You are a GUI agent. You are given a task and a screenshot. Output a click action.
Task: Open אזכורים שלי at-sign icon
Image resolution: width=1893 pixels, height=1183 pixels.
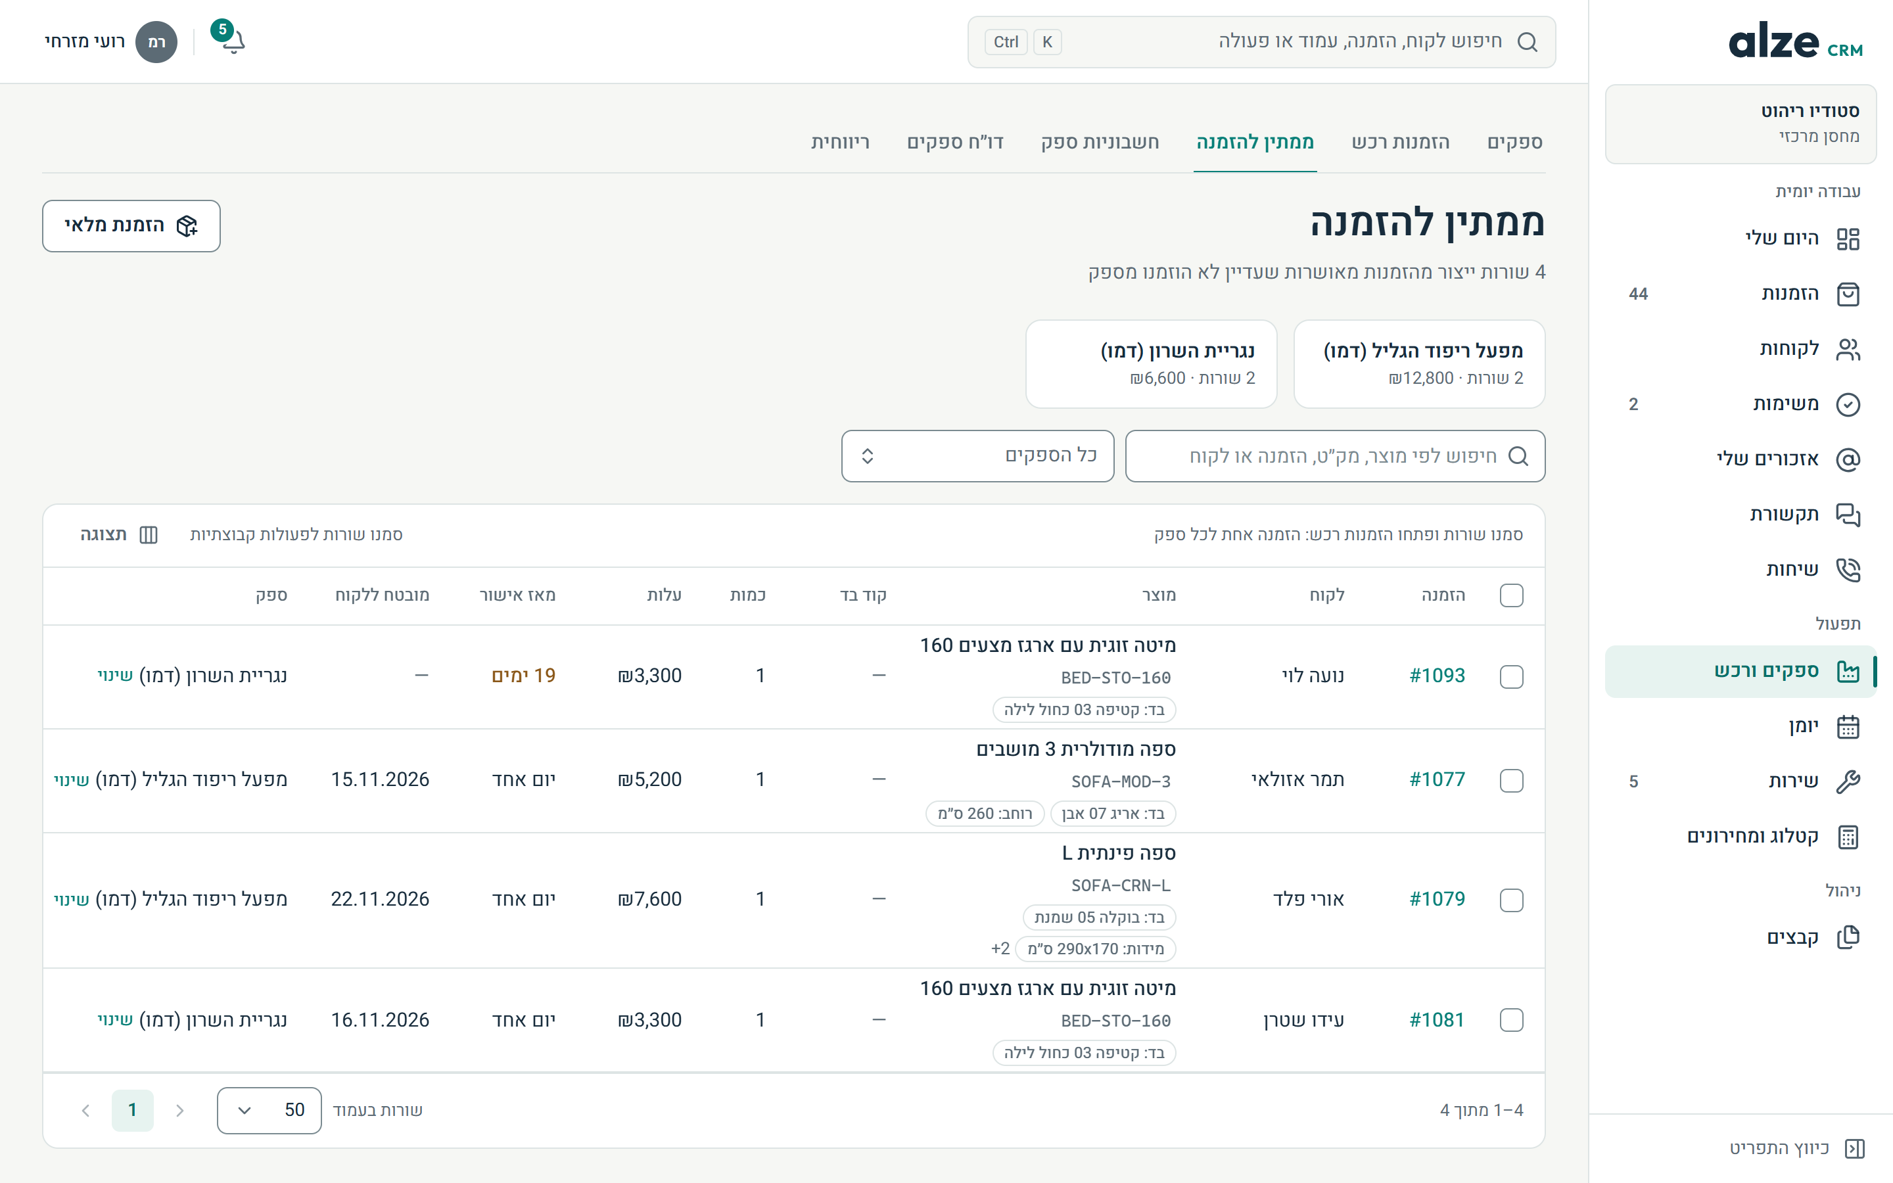[x=1848, y=459]
